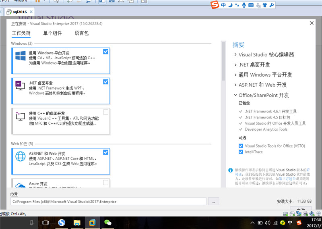Click the VMware CD/DVD status icon
322x229 pixels.
[292, 214]
